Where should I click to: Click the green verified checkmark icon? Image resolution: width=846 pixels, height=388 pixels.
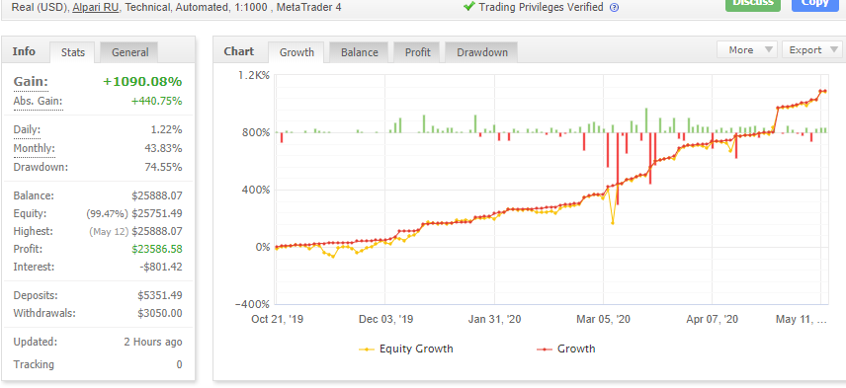pos(468,6)
